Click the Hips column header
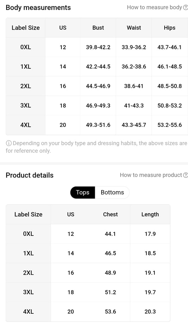Viewport: 188px width, 324px height. (169, 28)
